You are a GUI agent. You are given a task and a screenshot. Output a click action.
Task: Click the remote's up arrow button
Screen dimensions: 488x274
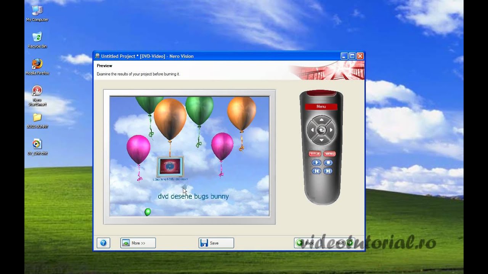pos(321,120)
